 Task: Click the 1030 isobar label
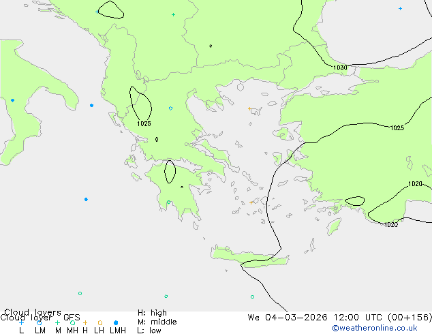point(340,67)
